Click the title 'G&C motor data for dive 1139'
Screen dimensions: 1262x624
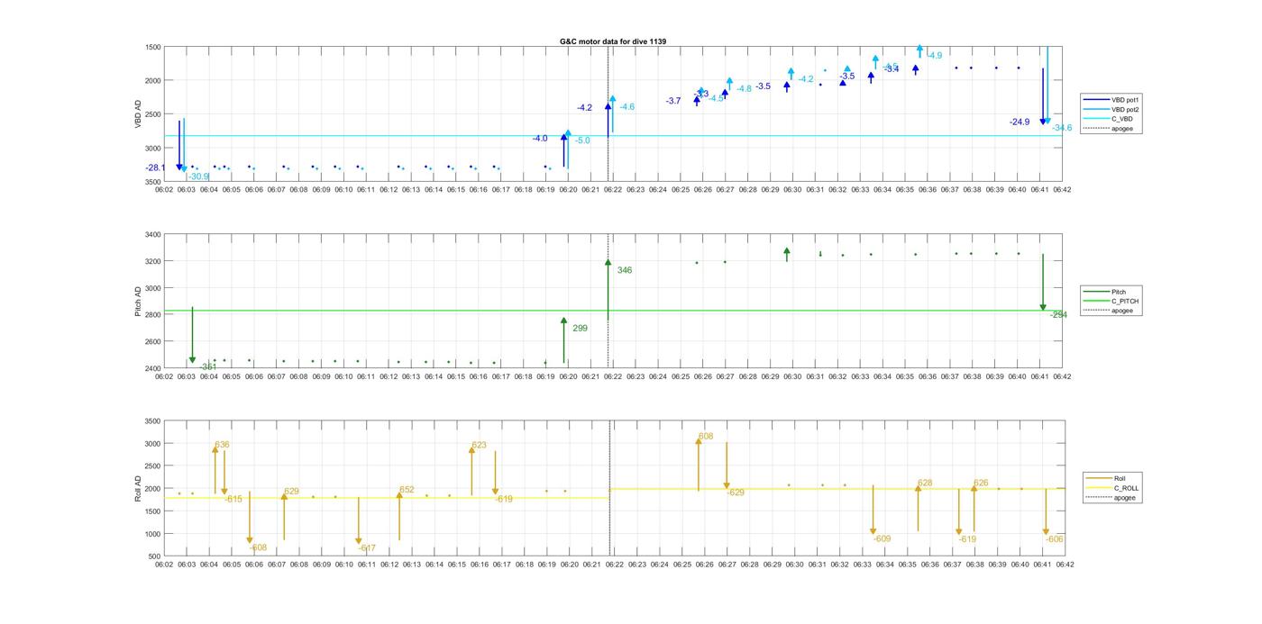click(613, 41)
